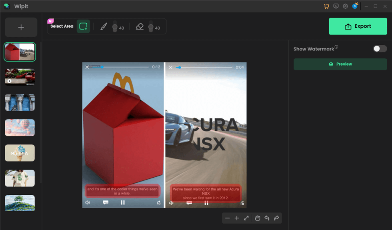392x230 pixels.
Task: Click the 'cooler things we've seen' subtitle
Action: coord(122,191)
